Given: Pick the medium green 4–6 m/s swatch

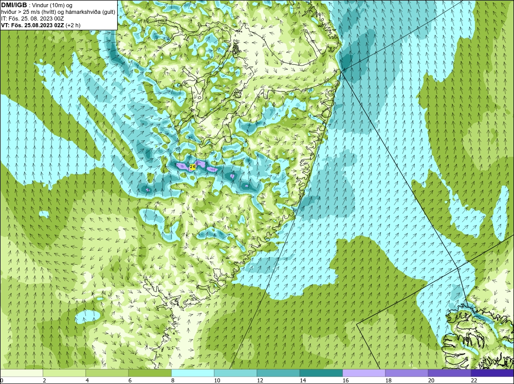Looking at the screenshot, I should click(x=107, y=373).
